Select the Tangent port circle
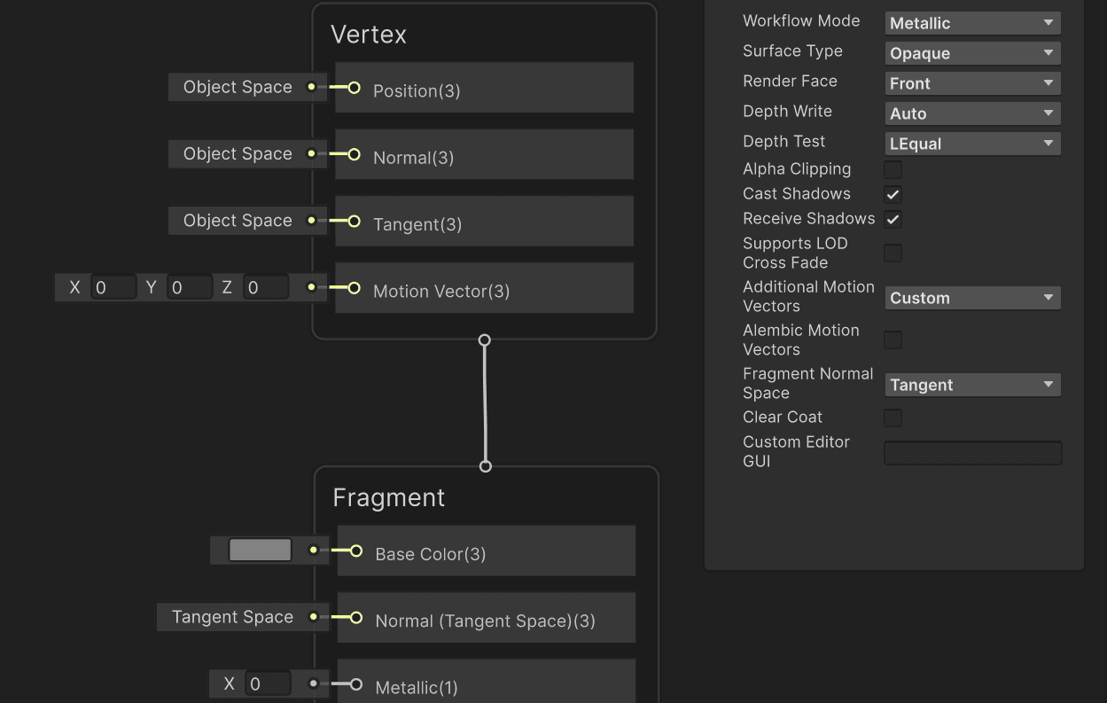 (x=355, y=221)
